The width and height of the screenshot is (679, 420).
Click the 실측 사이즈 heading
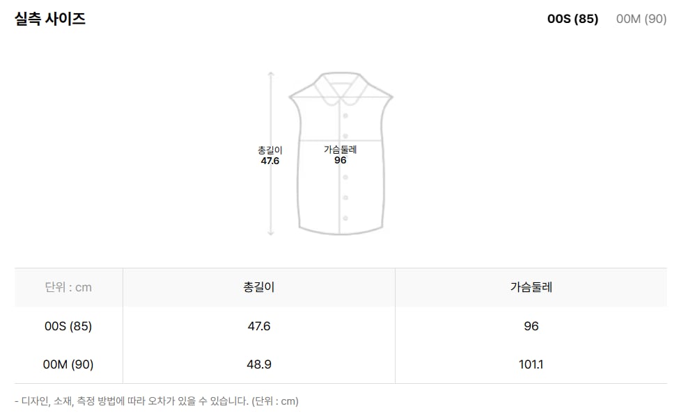(x=50, y=19)
